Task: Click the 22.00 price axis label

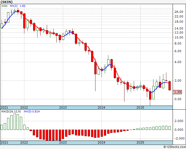Action: 179,16
